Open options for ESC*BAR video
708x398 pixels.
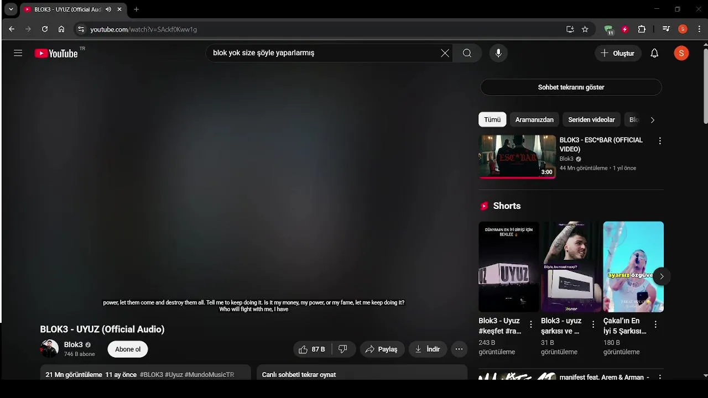pyautogui.click(x=659, y=141)
